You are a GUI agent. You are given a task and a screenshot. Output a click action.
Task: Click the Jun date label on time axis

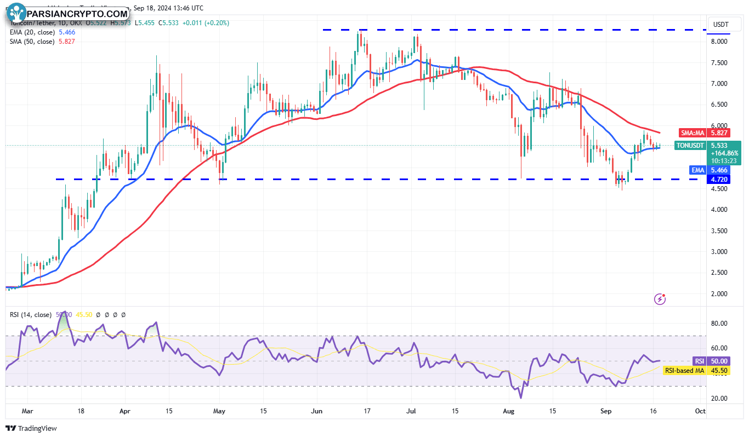(x=316, y=411)
